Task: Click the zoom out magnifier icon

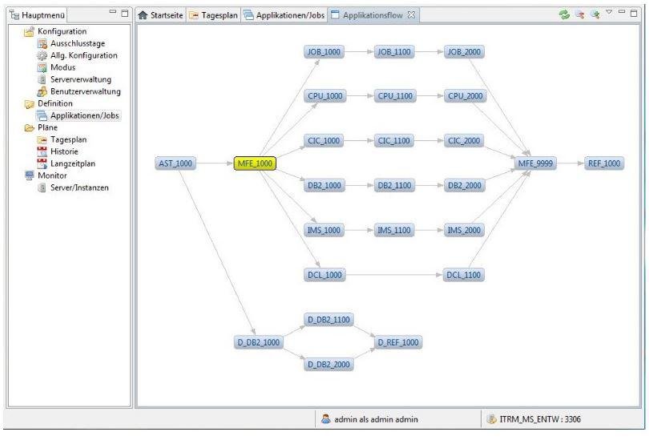Action: point(580,14)
